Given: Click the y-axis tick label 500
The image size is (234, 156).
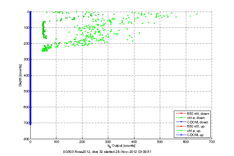Looking at the screenshot, I should click(26, 91).
